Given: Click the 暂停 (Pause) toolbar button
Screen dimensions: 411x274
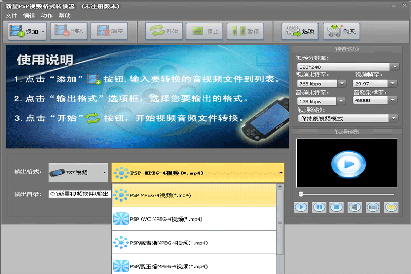Looking at the screenshot, I should pyautogui.click(x=246, y=31).
